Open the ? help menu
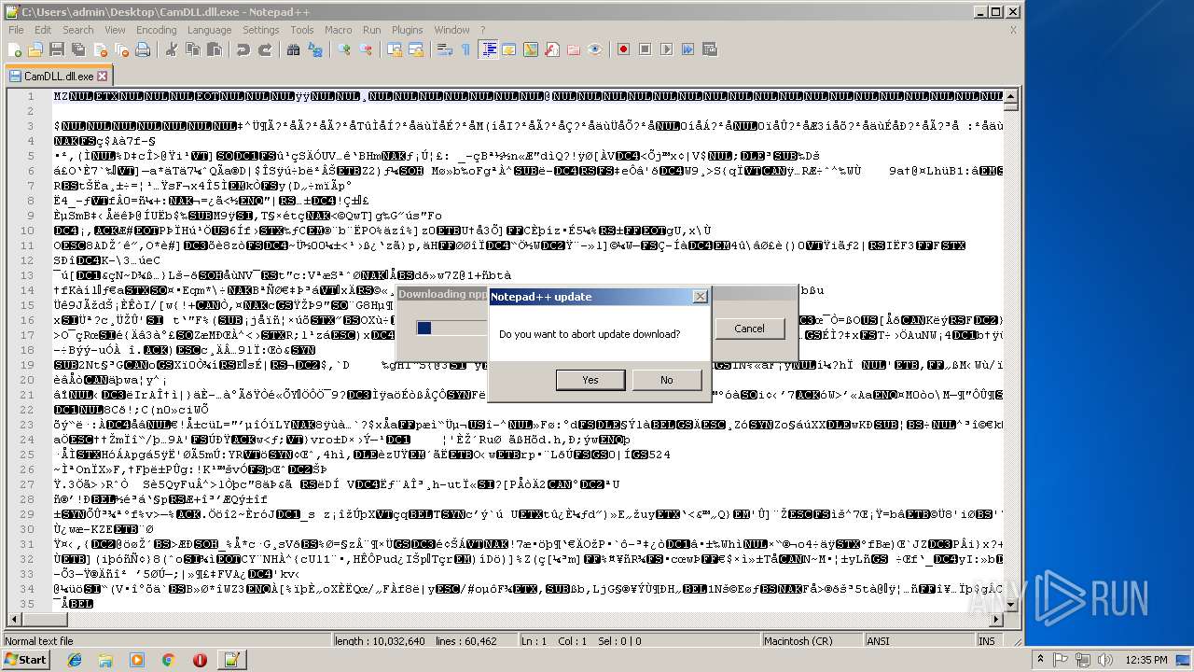This screenshot has height=672, width=1194. tap(482, 30)
